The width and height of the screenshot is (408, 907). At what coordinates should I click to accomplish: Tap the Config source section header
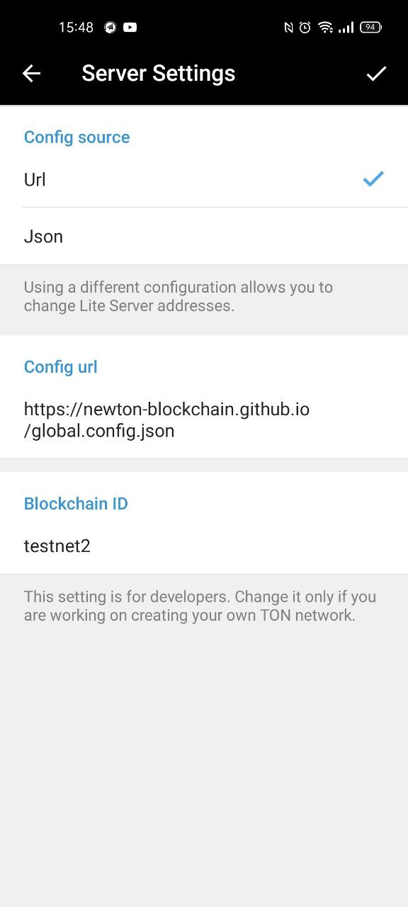click(x=77, y=137)
